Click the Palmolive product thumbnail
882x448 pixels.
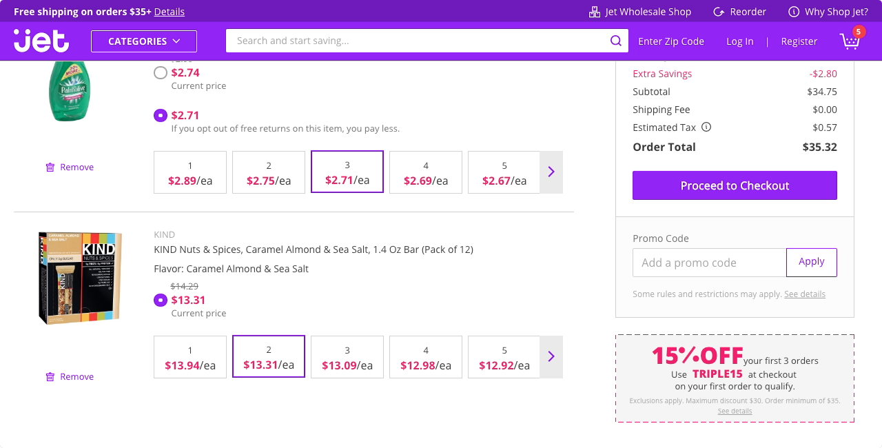(70, 91)
